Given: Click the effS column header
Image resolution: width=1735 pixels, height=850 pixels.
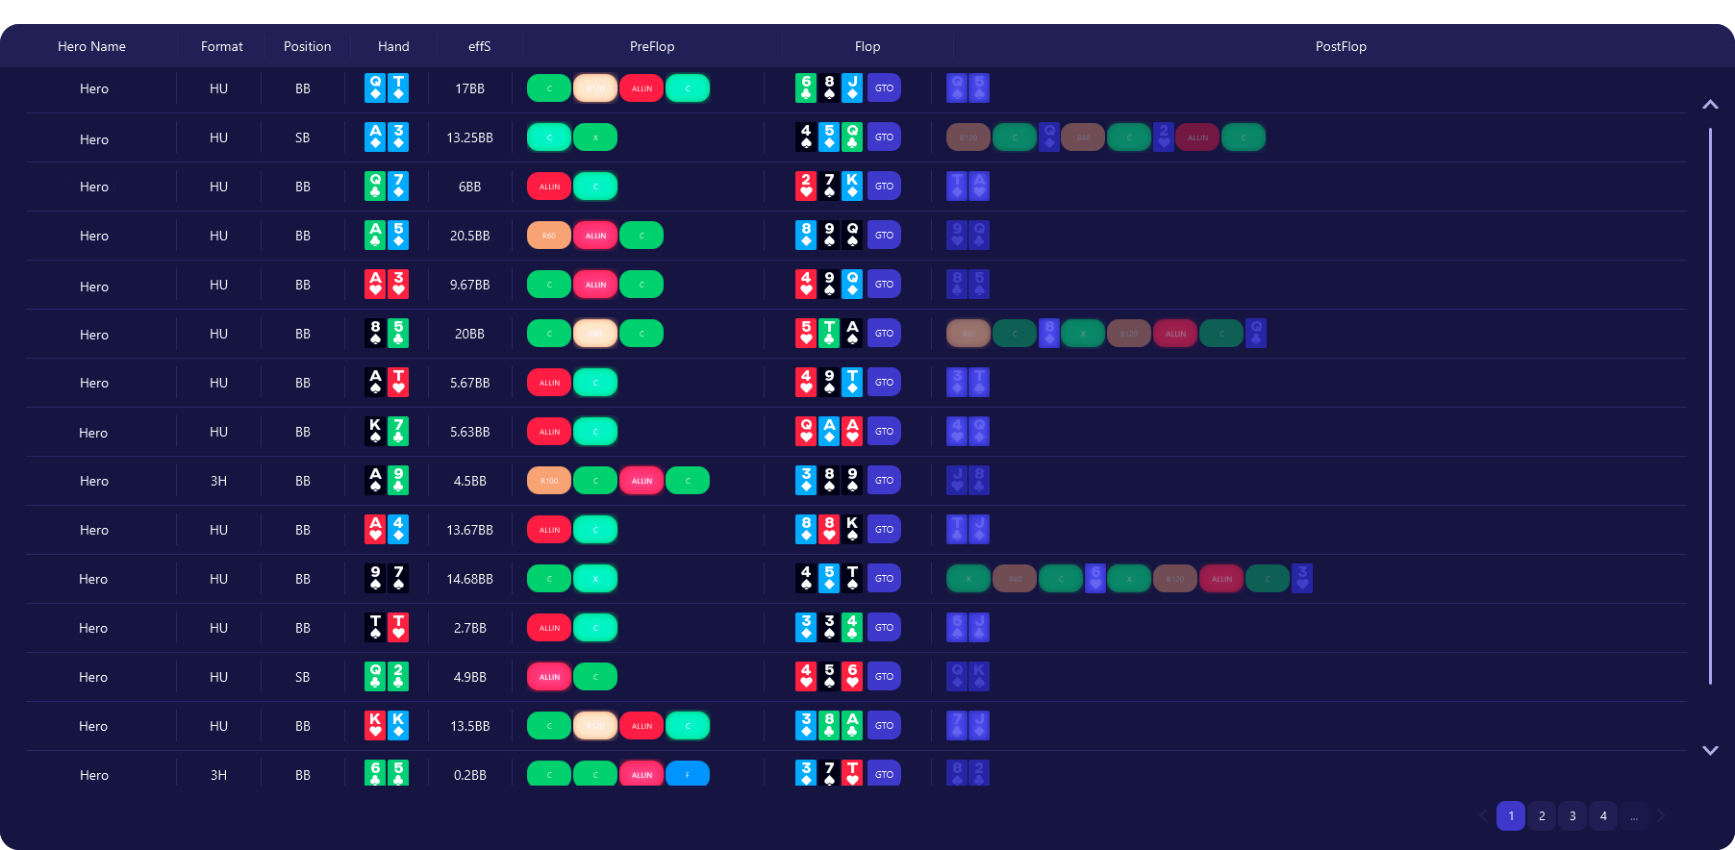Looking at the screenshot, I should click(x=479, y=46).
